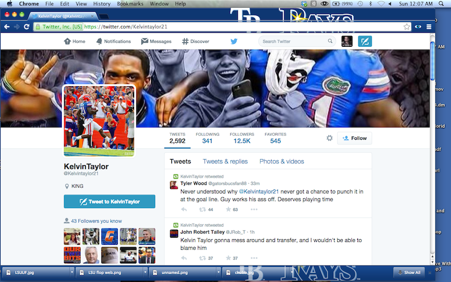Open the Following 341 list
Image resolution: width=451 pixels, height=282 pixels.
coord(207,138)
